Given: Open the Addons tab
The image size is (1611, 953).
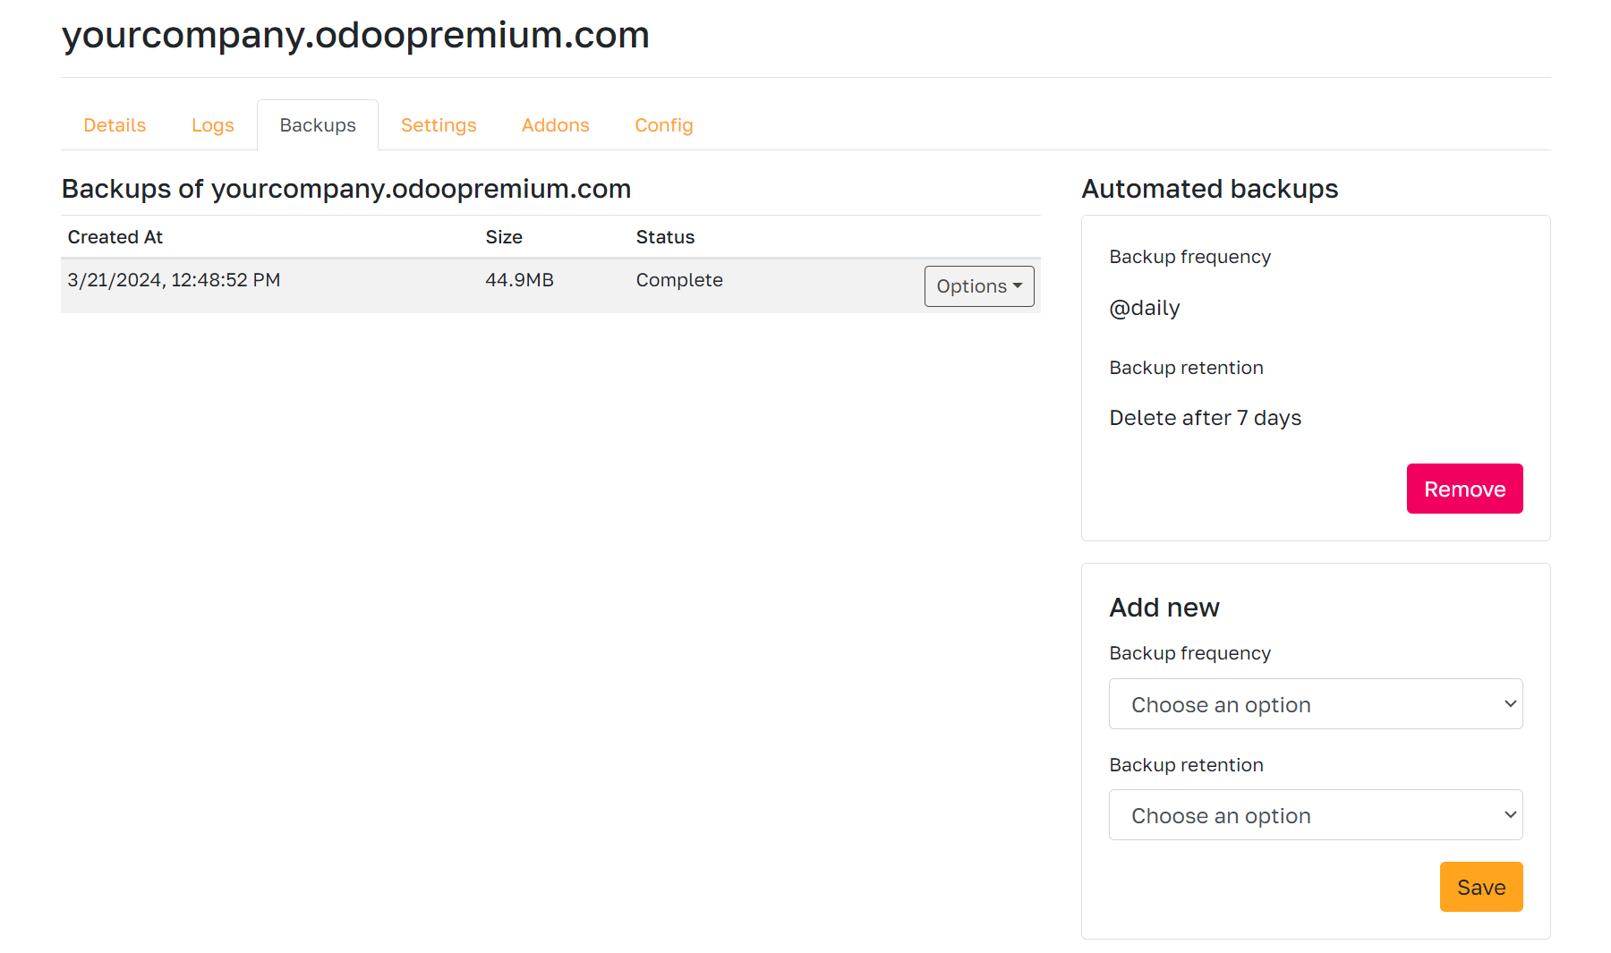Looking at the screenshot, I should click(x=555, y=125).
